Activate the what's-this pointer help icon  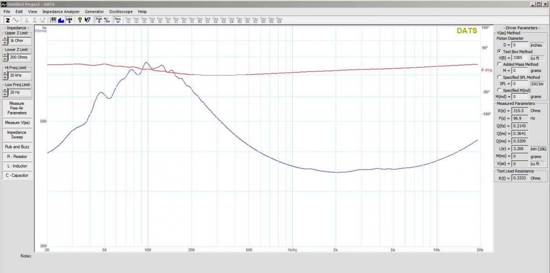tap(88, 20)
